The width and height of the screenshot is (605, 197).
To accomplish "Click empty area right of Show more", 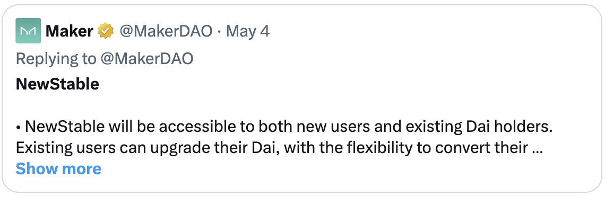I will [x=340, y=168].
